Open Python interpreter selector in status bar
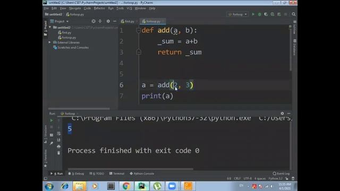Viewport: 340px width, 191px height. coord(275,179)
